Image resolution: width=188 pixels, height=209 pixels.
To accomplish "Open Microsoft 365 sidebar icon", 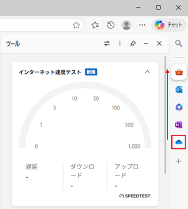I will [x=179, y=107].
